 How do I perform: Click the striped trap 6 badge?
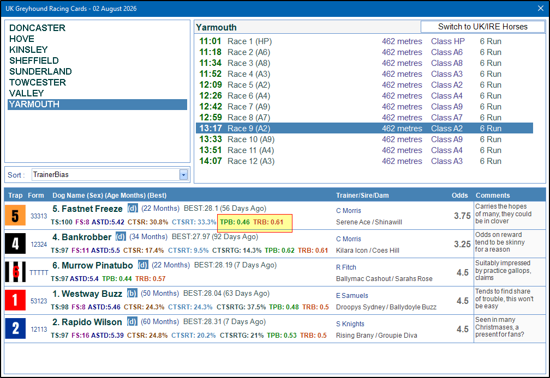pyautogui.click(x=15, y=272)
